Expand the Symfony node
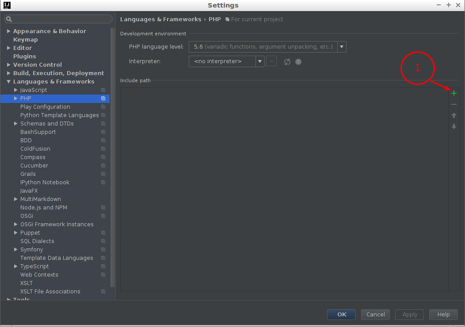This screenshot has width=465, height=327. point(16,249)
